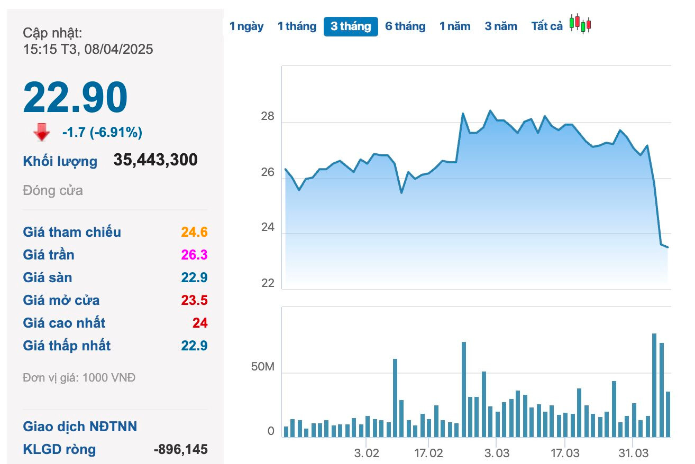Switch to the 6 tháng range
695x464 pixels.
[405, 26]
